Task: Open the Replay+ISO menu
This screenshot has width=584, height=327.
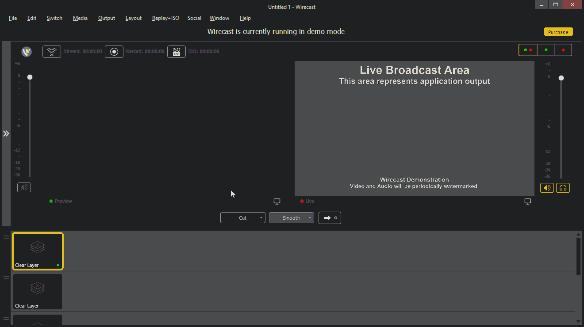Action: (165, 18)
